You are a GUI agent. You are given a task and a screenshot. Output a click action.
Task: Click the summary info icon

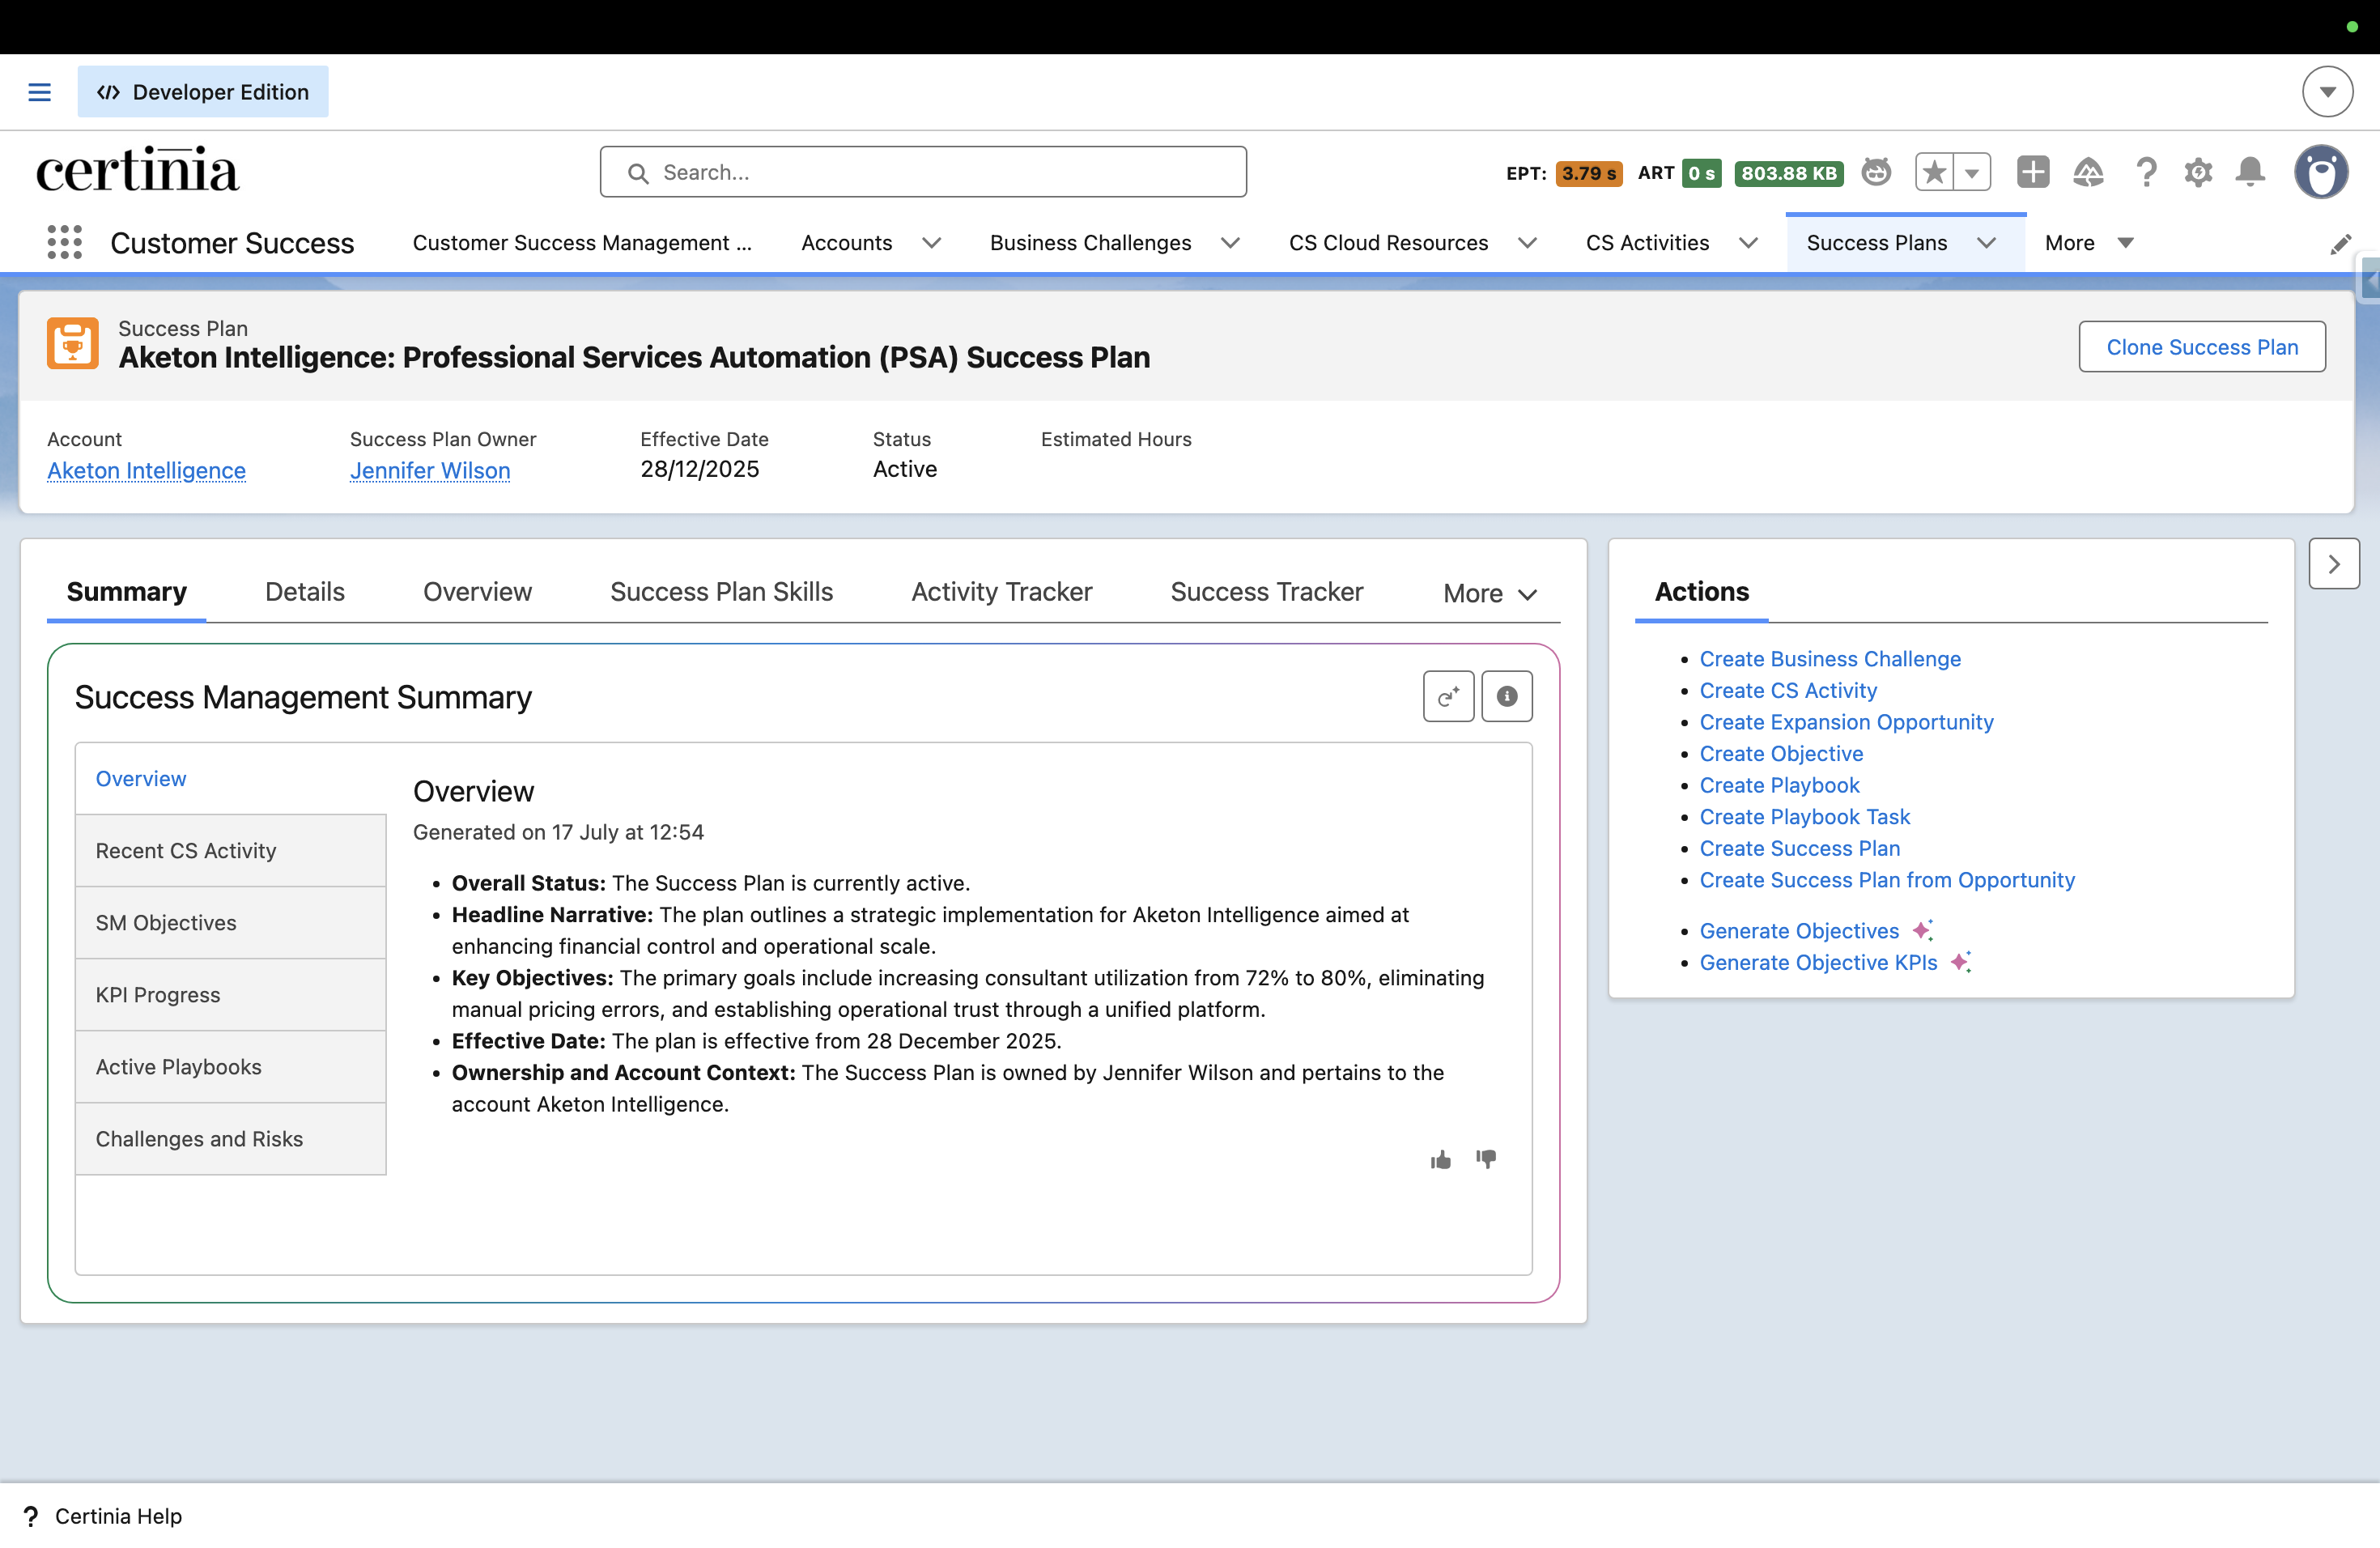pos(1506,696)
